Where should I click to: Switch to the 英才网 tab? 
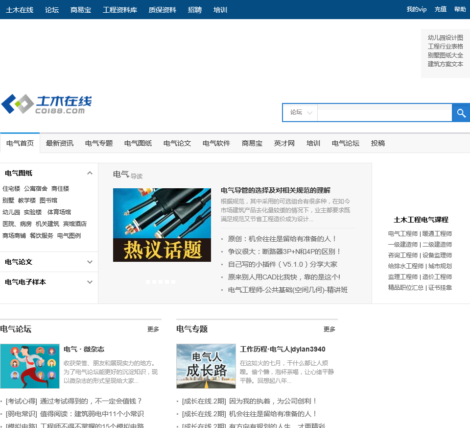point(284,143)
